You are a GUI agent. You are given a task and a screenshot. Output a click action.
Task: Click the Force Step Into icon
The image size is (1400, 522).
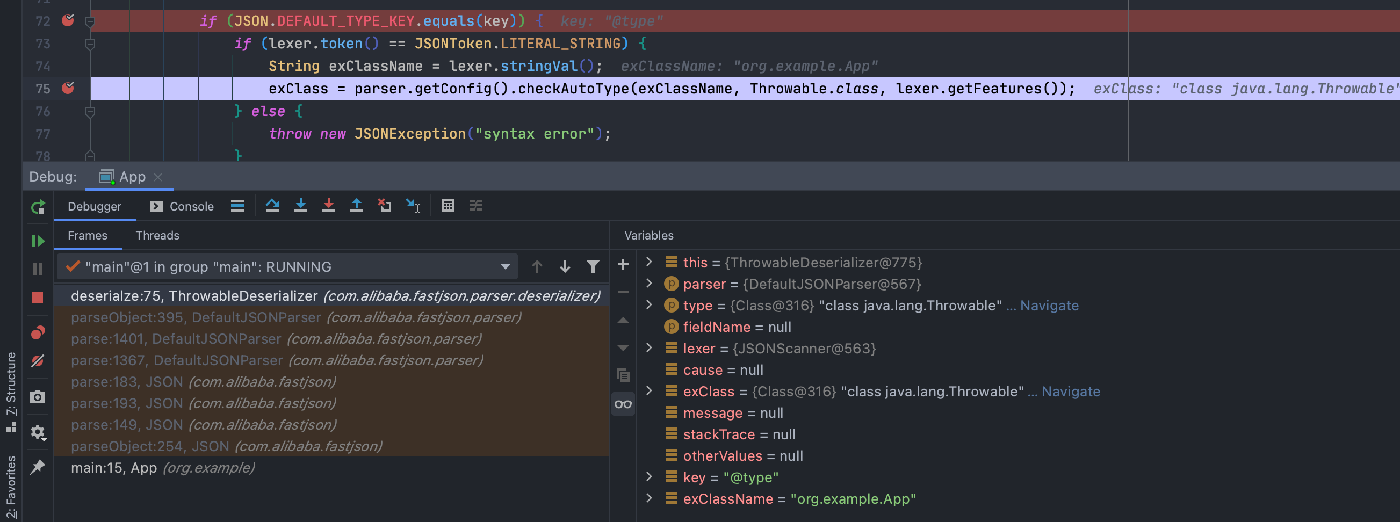pyautogui.click(x=328, y=206)
